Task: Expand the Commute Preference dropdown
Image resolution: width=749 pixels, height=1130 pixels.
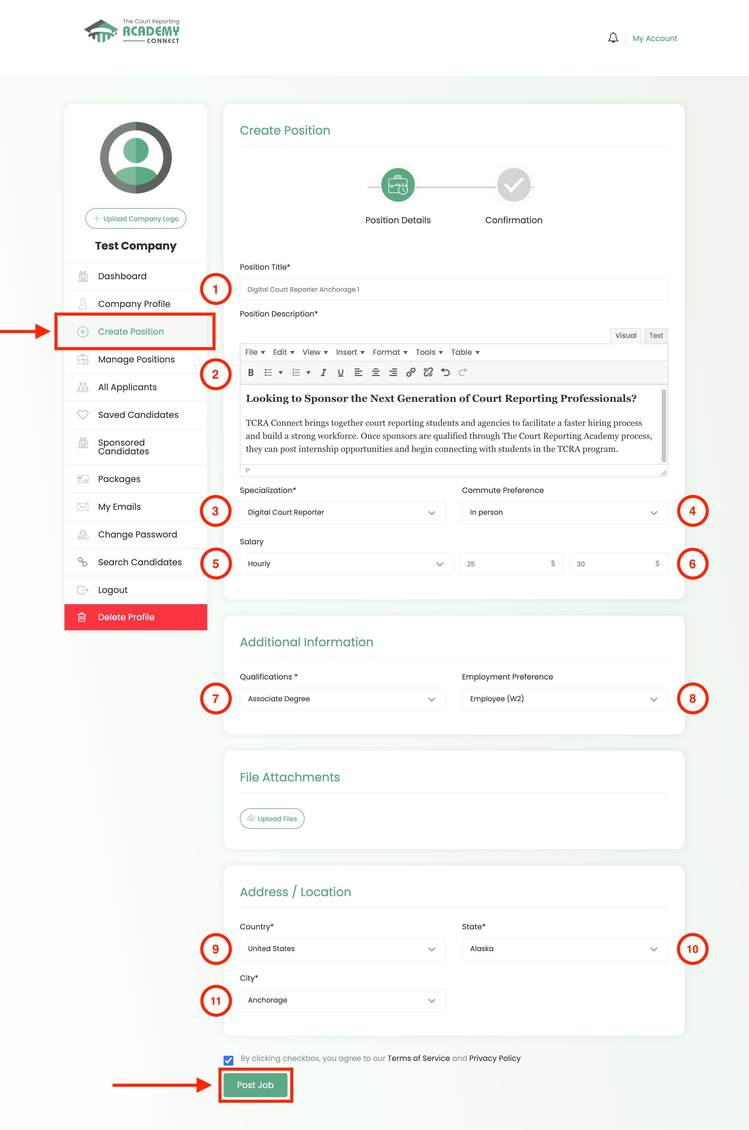Action: point(565,513)
